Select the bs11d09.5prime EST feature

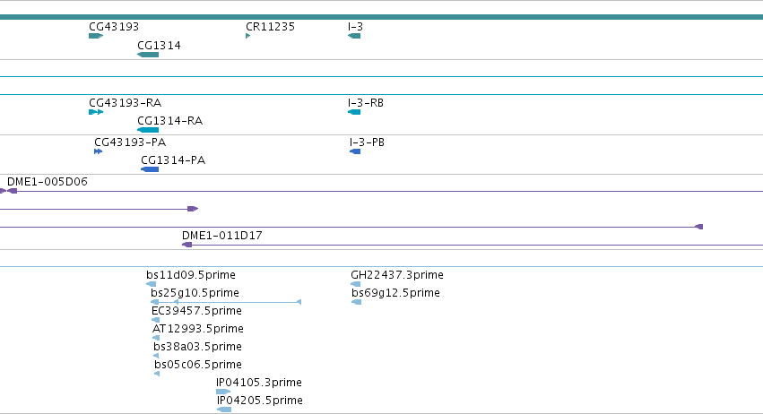coord(152,285)
